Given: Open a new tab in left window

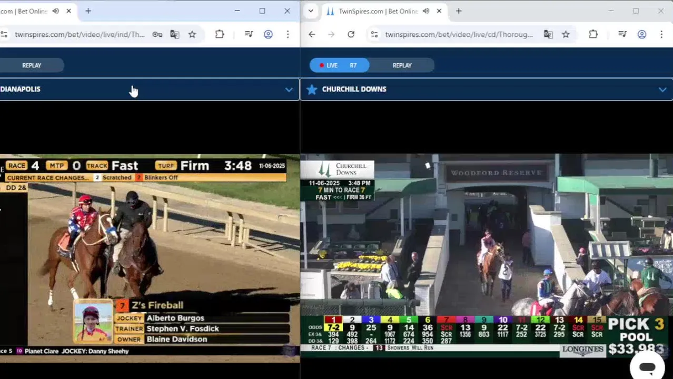Looking at the screenshot, I should point(88,11).
